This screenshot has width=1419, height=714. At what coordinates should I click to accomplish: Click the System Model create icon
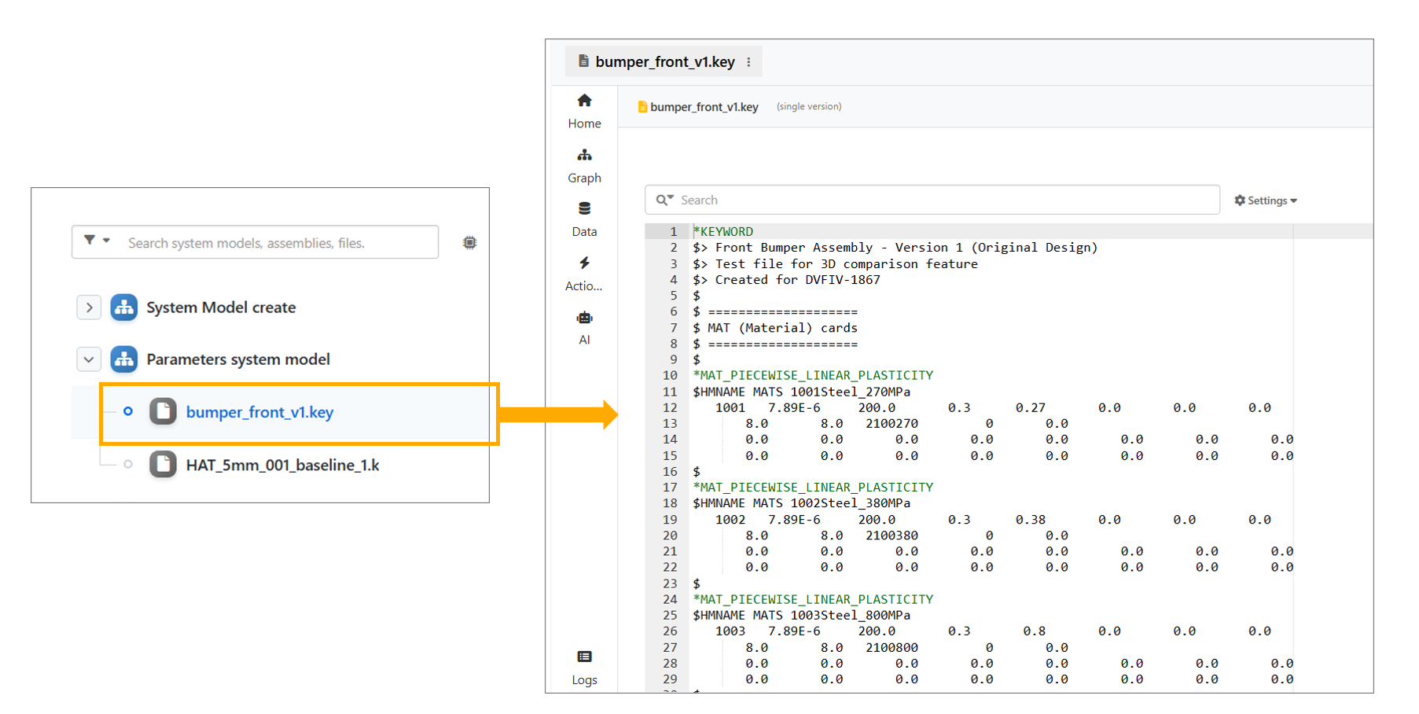124,307
